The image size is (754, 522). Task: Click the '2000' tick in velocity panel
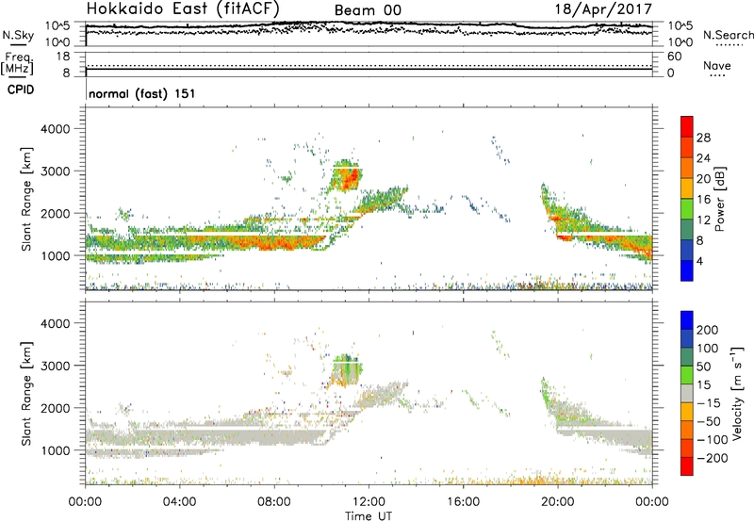pyautogui.click(x=55, y=409)
